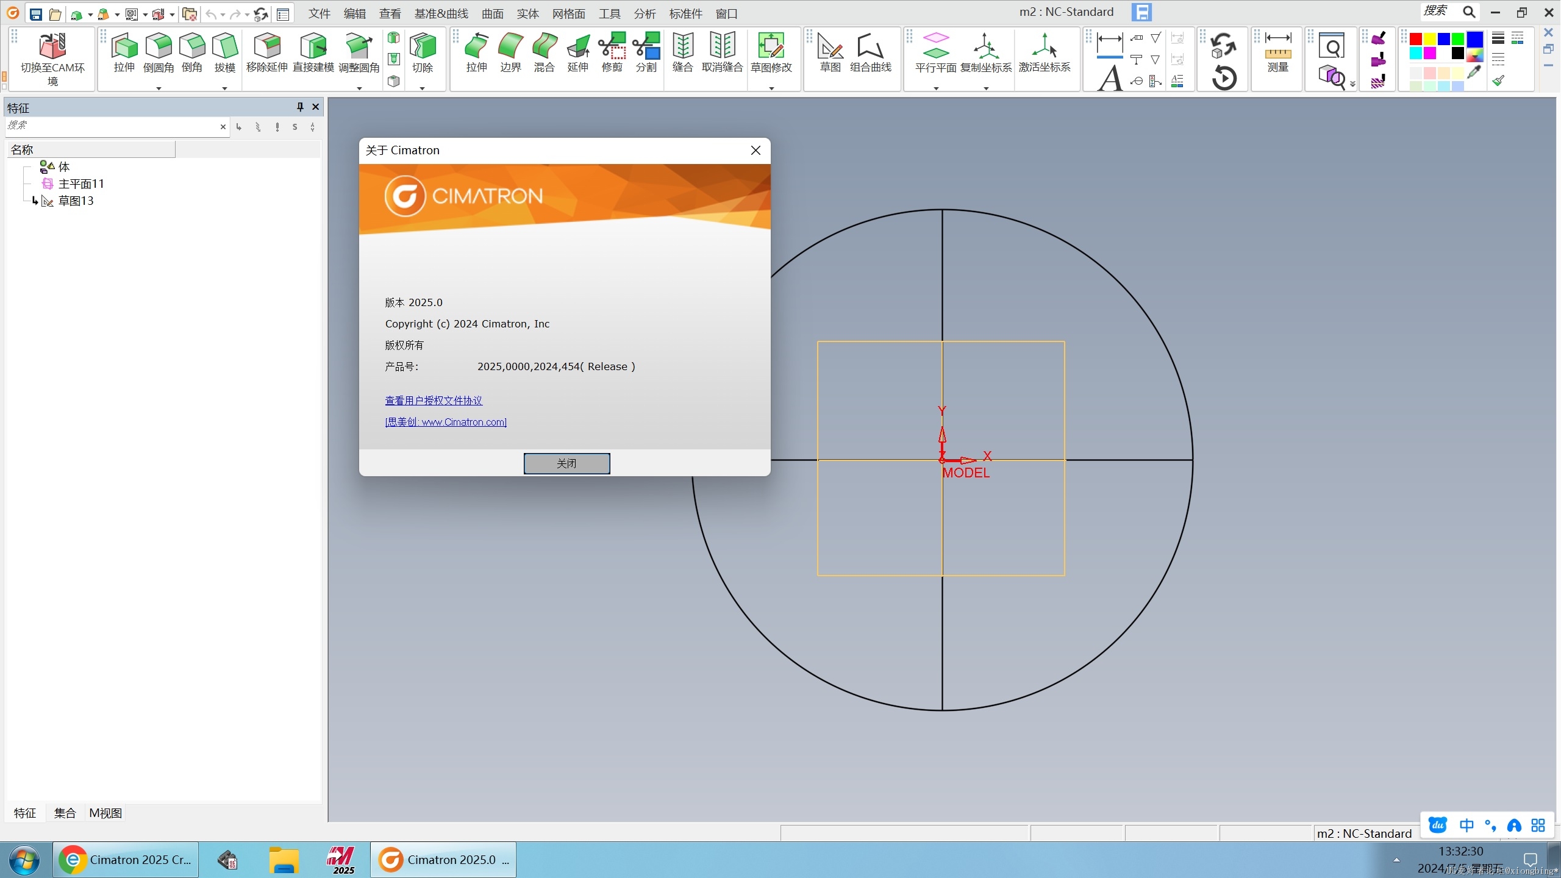Click the 关闭 button in About dialog

coord(566,463)
